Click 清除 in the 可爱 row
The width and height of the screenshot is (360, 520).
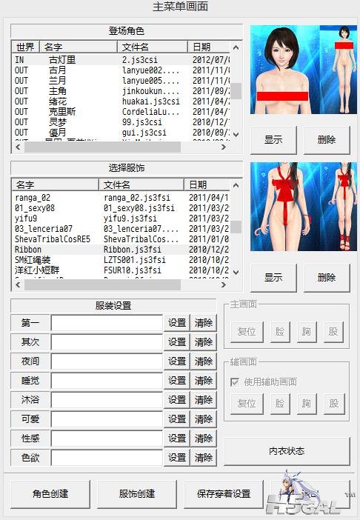[x=204, y=419]
